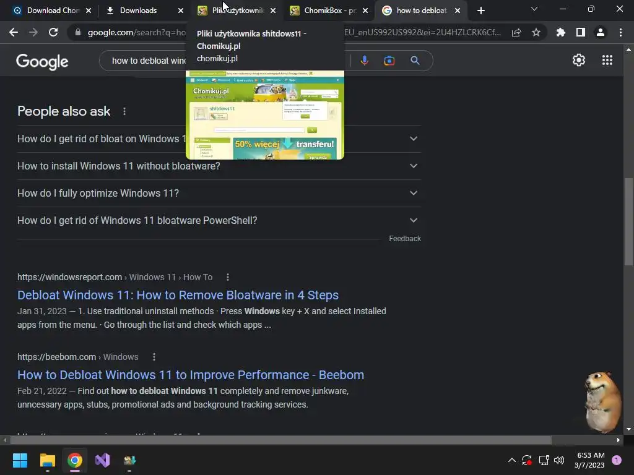Search by voice using the microphone

(364, 61)
